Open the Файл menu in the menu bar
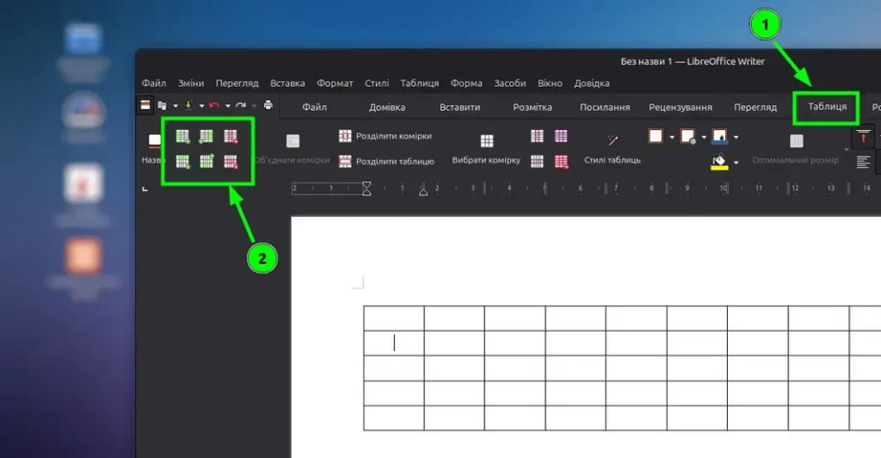Image resolution: width=881 pixels, height=458 pixels. tap(153, 84)
